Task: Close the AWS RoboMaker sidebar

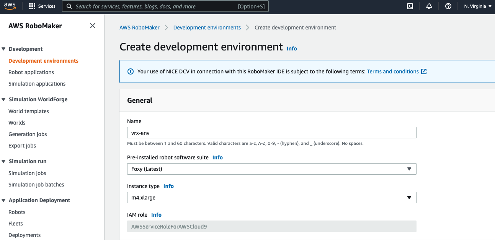Action: (x=93, y=26)
